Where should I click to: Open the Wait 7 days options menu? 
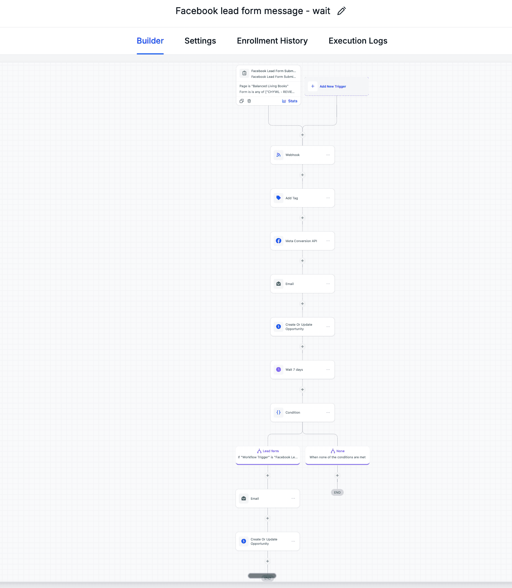tap(328, 369)
